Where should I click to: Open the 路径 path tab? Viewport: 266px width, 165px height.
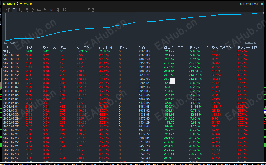pos(91,10)
